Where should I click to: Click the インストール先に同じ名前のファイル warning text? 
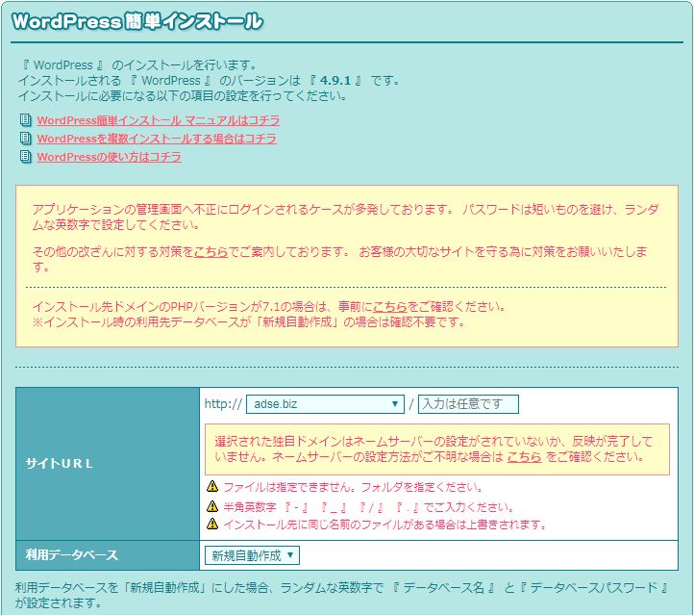[384, 525]
